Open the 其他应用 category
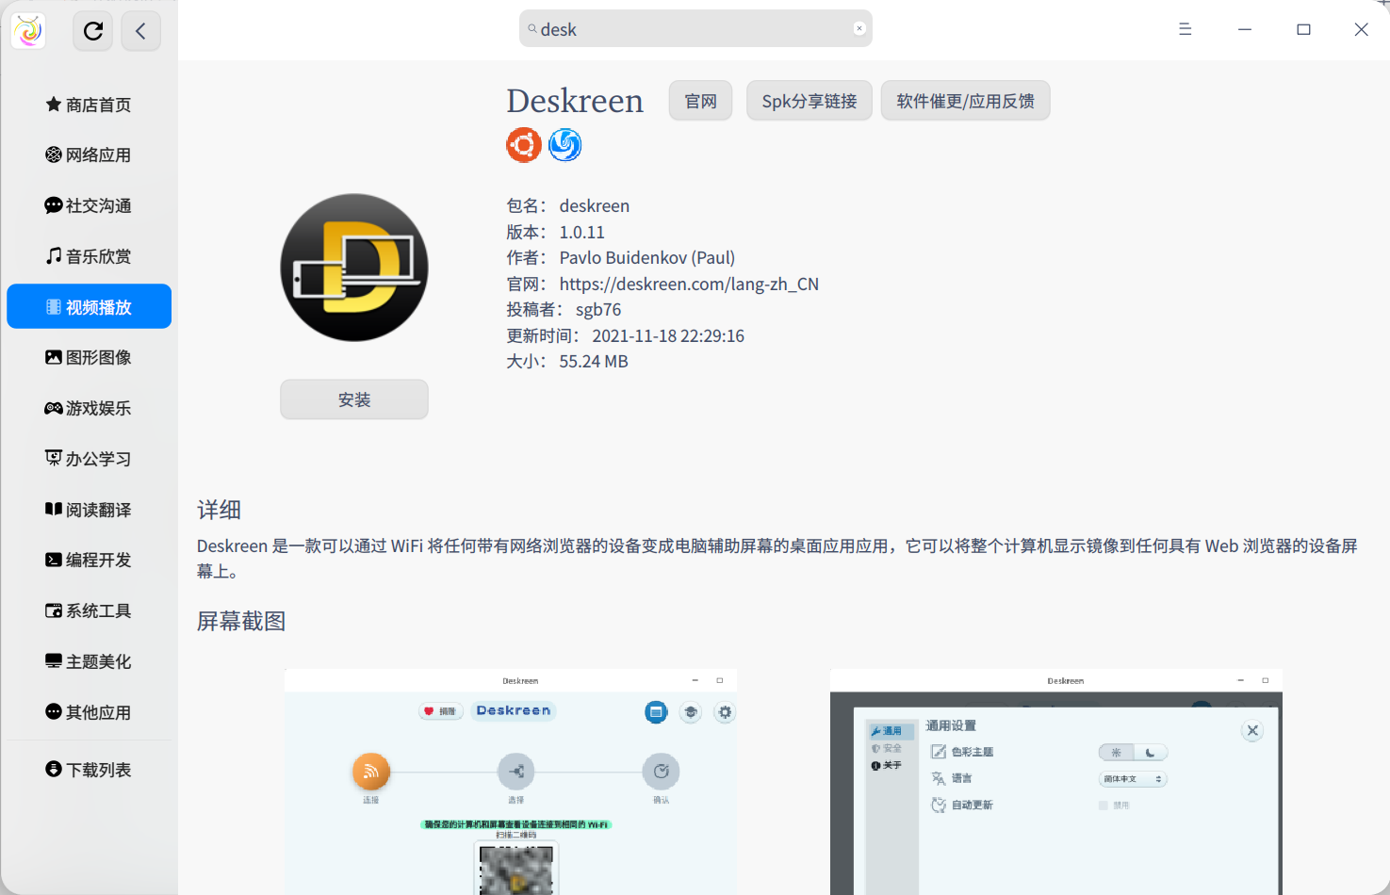 click(x=90, y=712)
